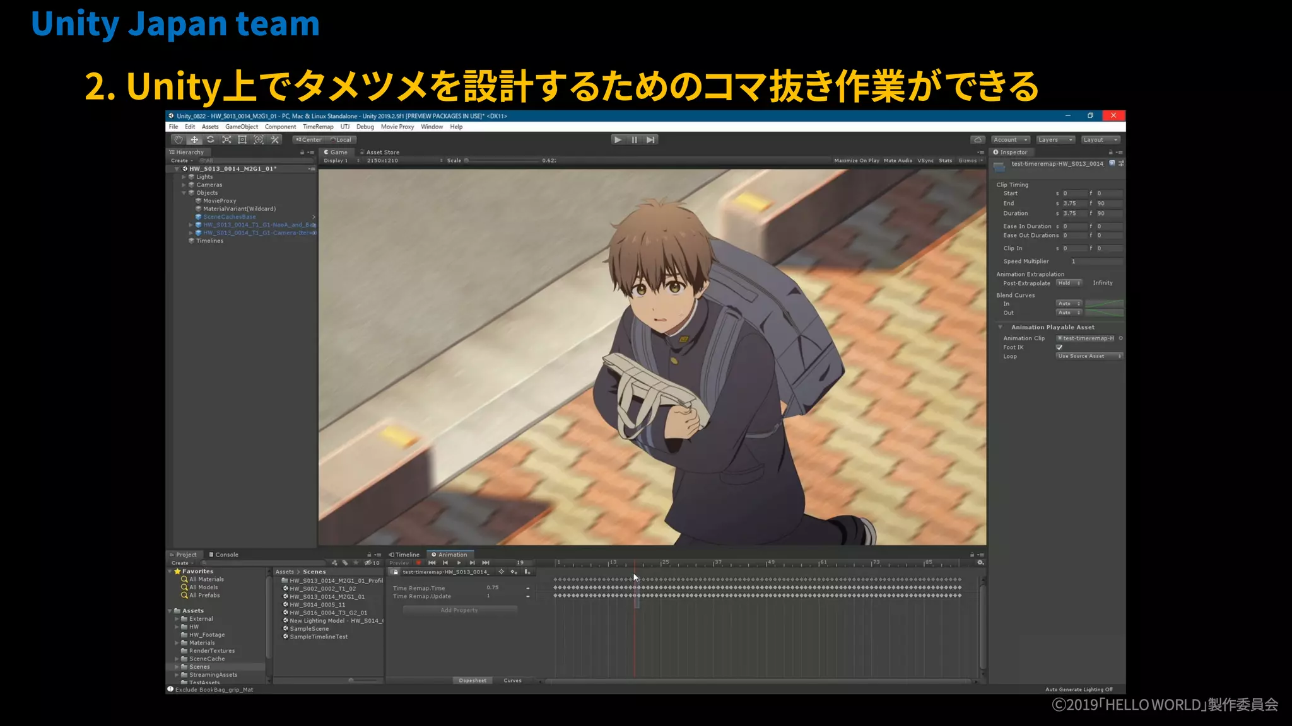The height and width of the screenshot is (726, 1292).
Task: Toggle the Foot IK checkbox
Action: (x=1059, y=347)
